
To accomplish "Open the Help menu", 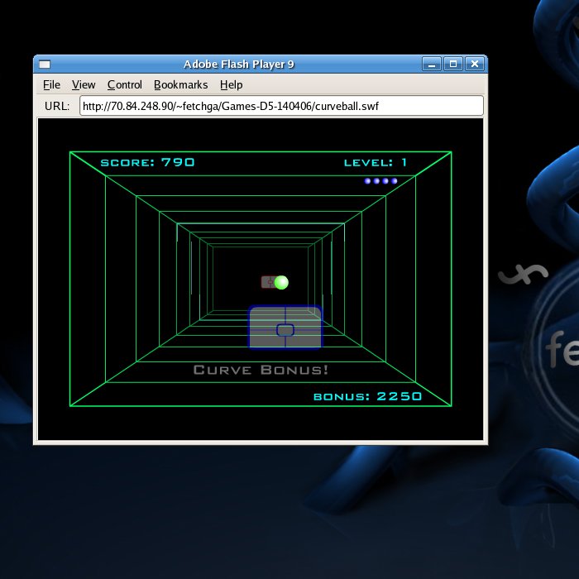I will (231, 85).
